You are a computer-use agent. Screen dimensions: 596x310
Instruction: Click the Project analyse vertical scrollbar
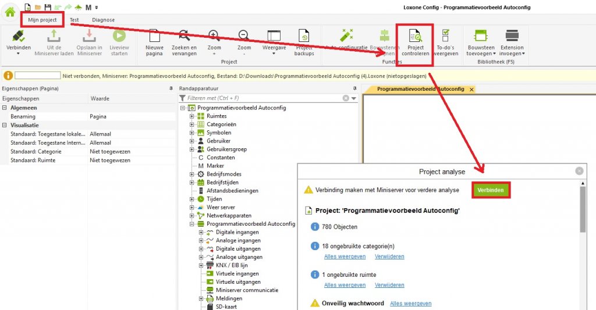pos(583,209)
